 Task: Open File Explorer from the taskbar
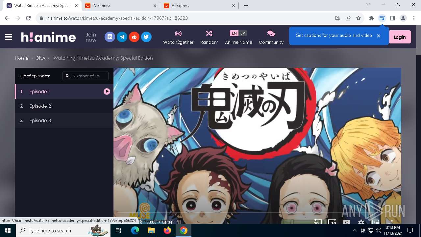[x=151, y=230]
